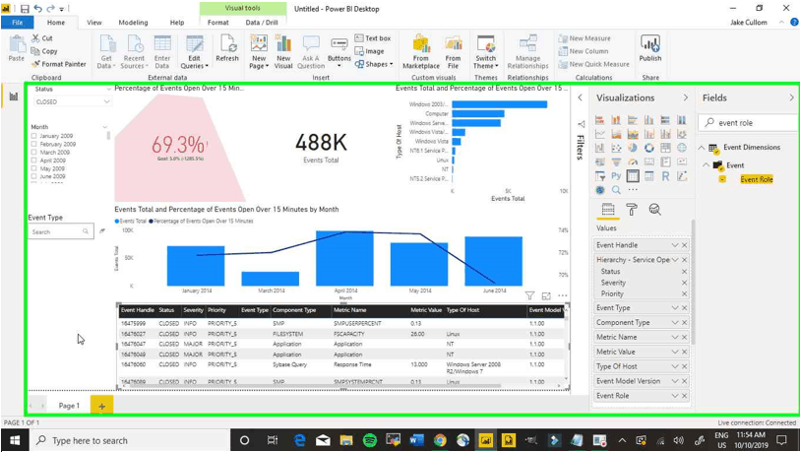This screenshot has height=452, width=800.
Task: Collapse the Visualizations pane
Action: (x=685, y=97)
